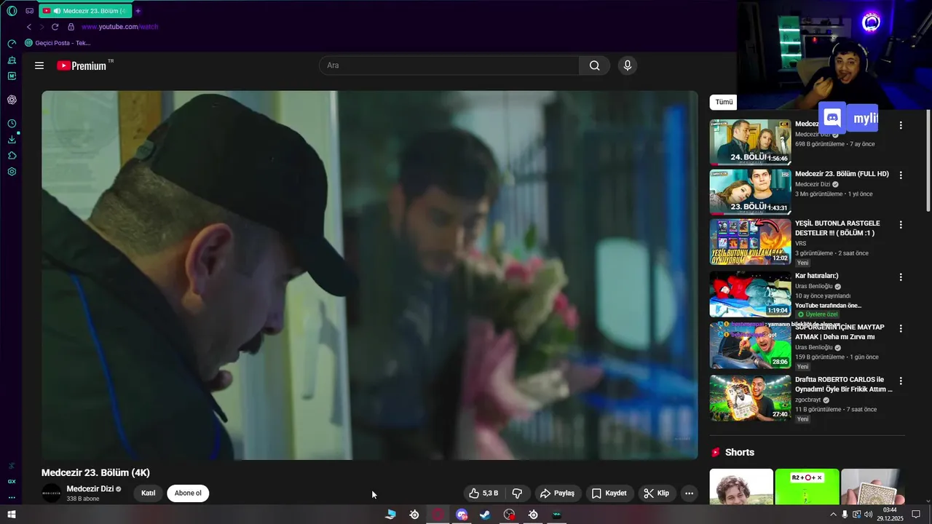This screenshot has height=524, width=932.
Task: Open options menu for 24. Bölüm video
Action: point(901,125)
